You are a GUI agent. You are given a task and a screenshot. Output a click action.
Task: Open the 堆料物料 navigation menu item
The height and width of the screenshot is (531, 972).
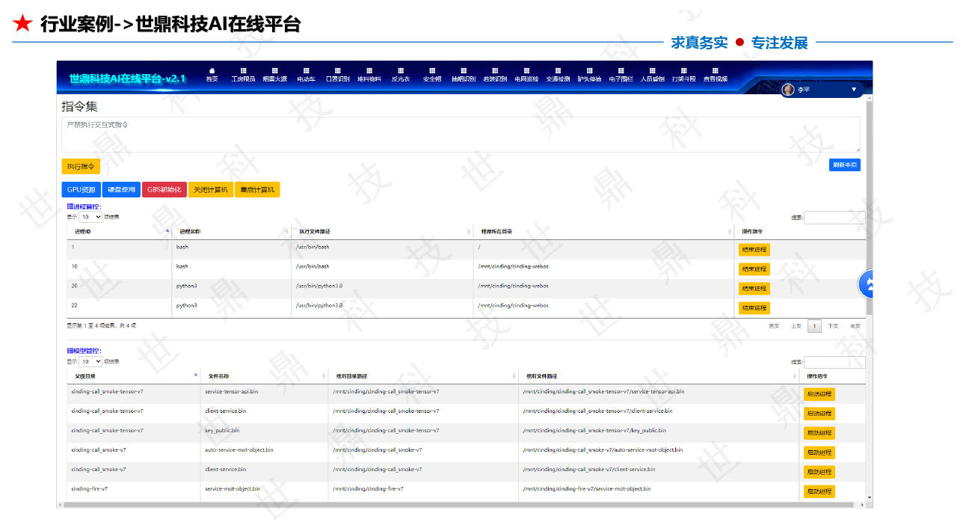click(x=369, y=75)
